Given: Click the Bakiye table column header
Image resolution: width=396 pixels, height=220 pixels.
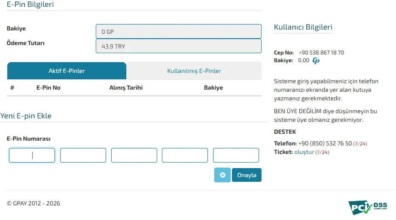Looking at the screenshot, I should [x=213, y=87].
